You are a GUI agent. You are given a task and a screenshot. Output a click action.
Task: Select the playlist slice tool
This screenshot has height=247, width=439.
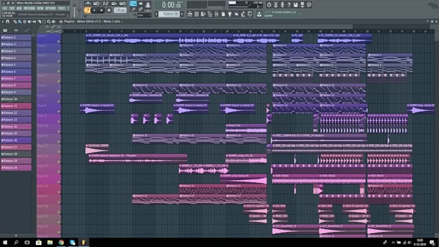(39, 21)
